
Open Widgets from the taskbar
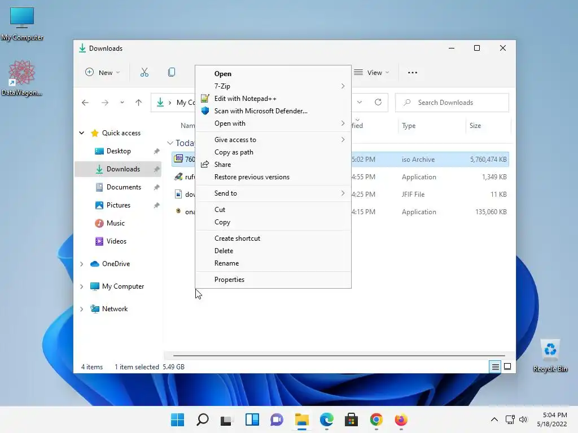click(252, 419)
